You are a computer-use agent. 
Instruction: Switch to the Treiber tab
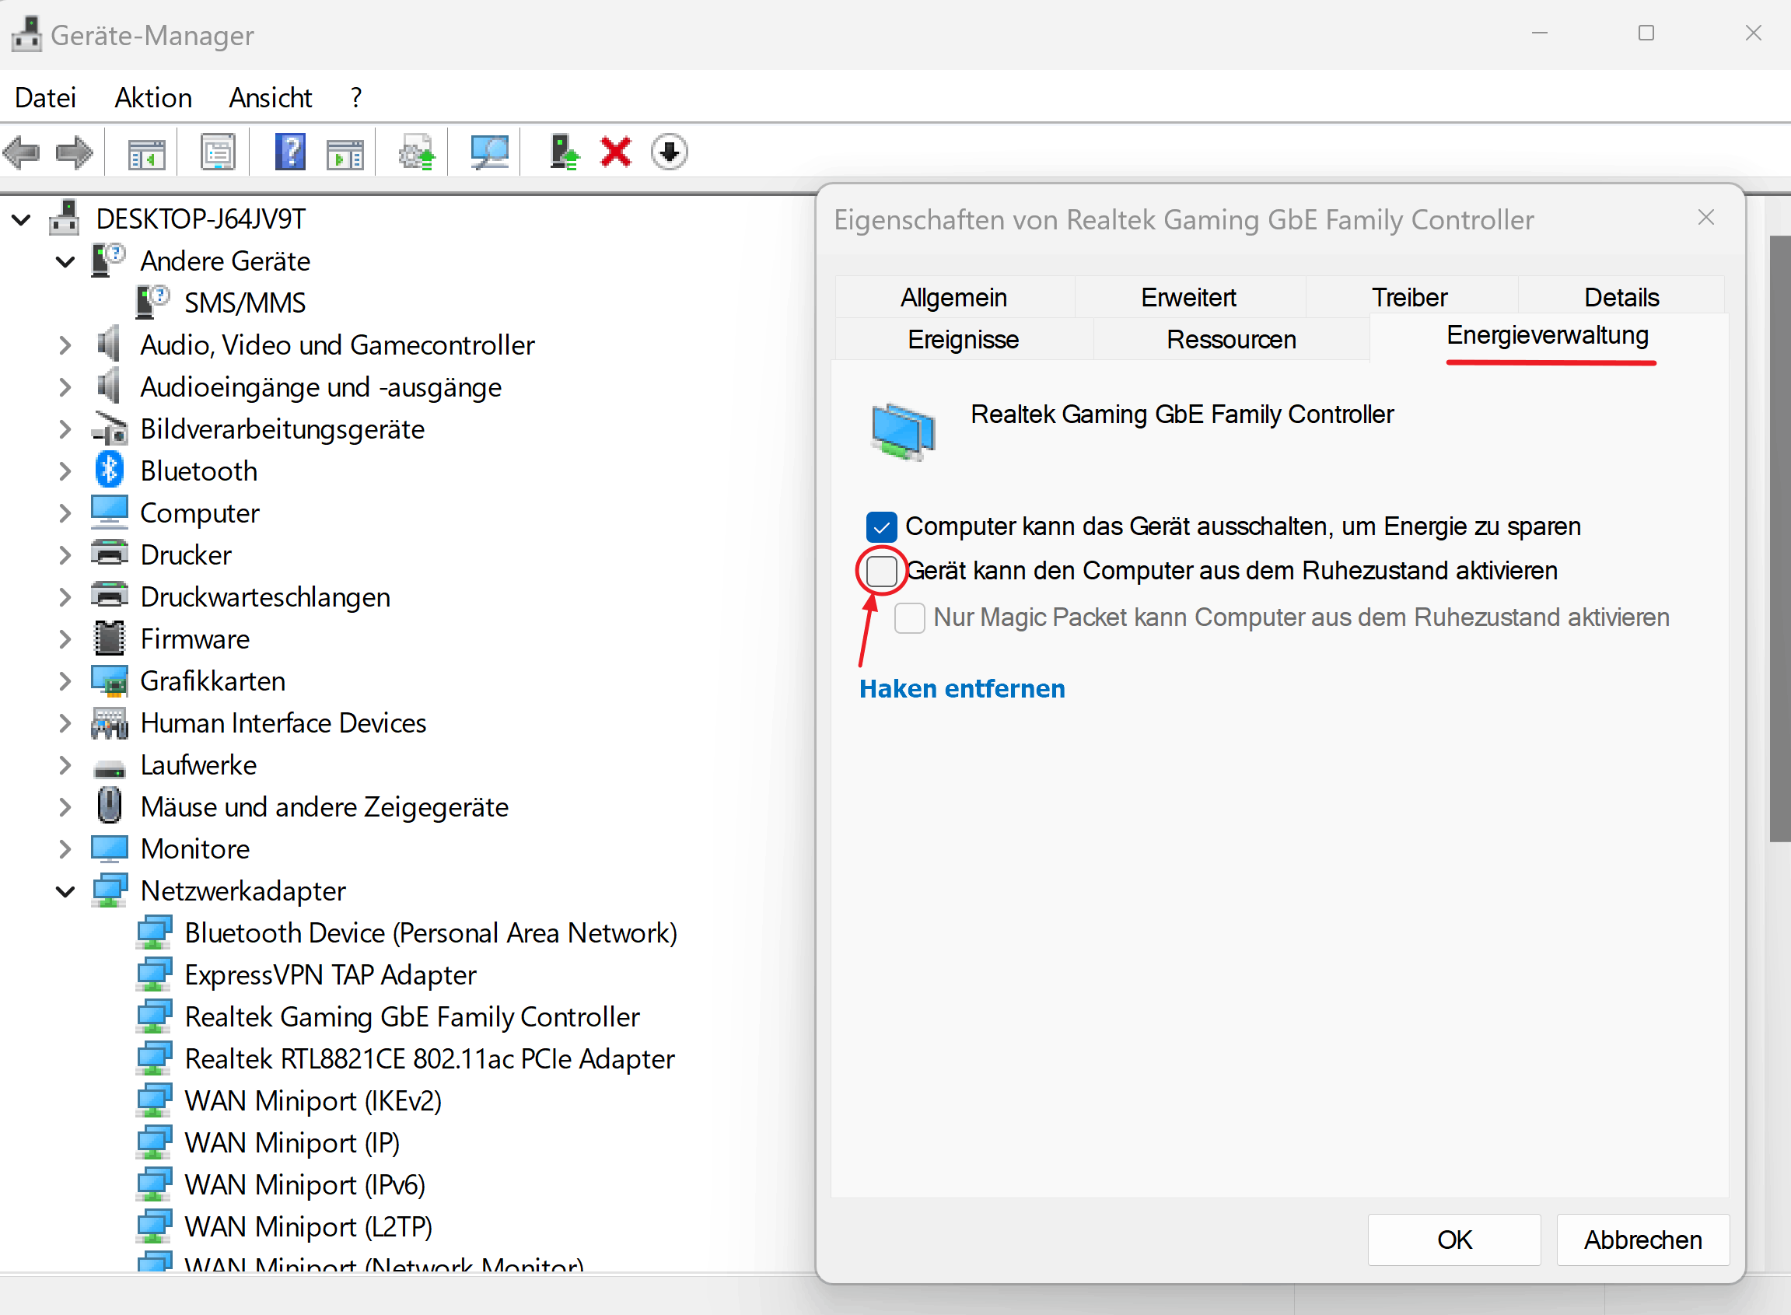(x=1409, y=297)
